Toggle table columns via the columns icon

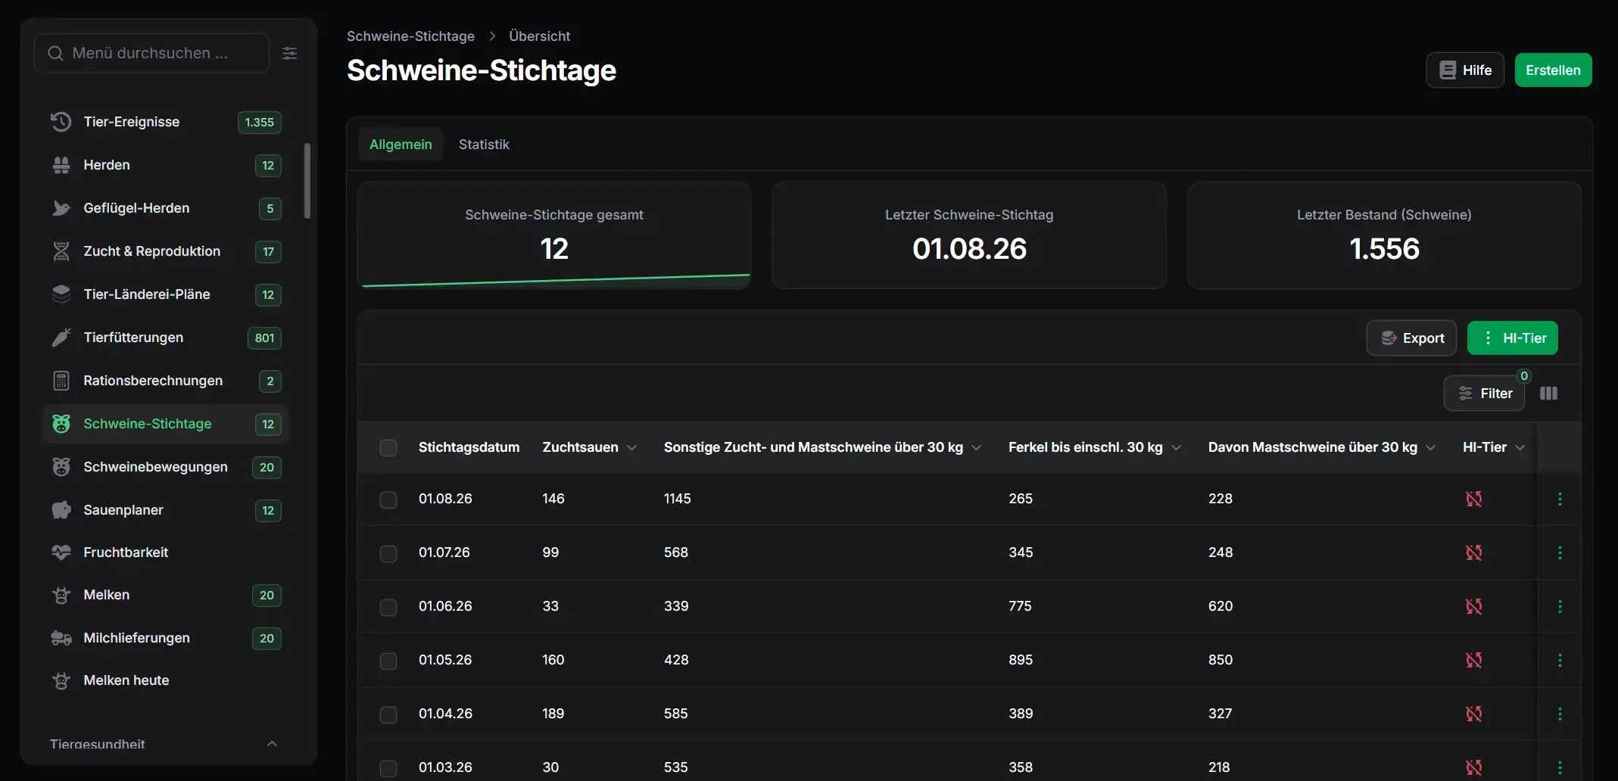click(1548, 394)
